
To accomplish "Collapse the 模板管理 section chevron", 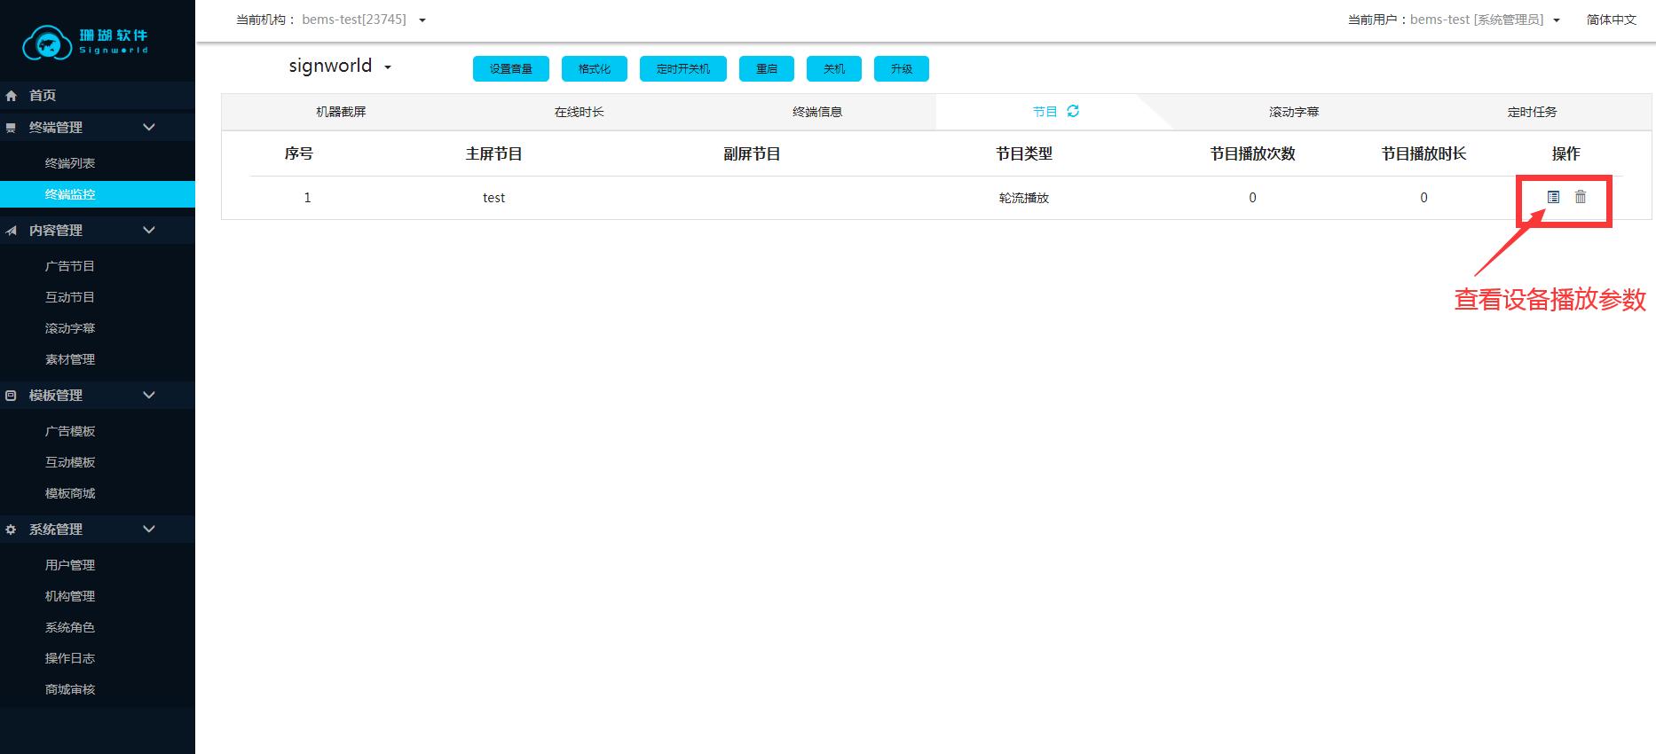I will 149,396.
